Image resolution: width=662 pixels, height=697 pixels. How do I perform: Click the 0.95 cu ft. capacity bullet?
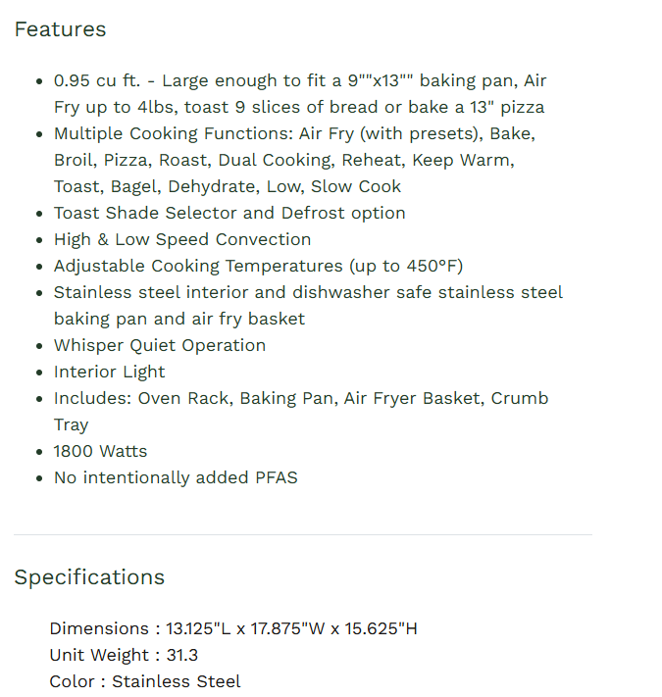pos(299,94)
